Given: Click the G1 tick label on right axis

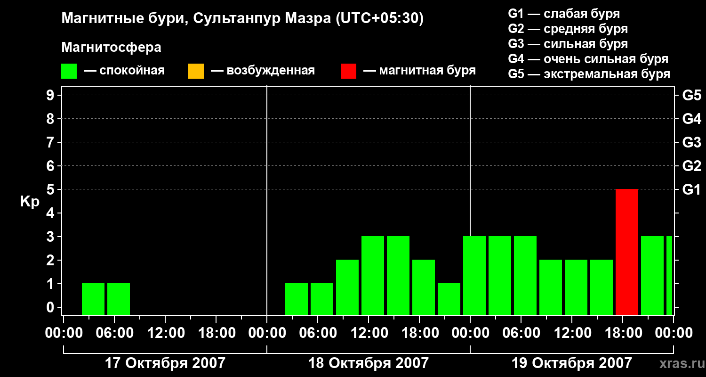Looking at the screenshot, I should pyautogui.click(x=692, y=189).
